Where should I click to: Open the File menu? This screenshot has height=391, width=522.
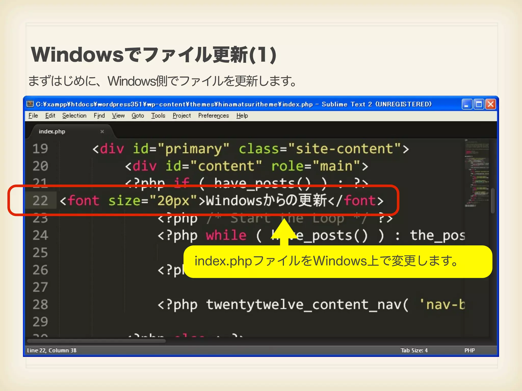tap(33, 116)
